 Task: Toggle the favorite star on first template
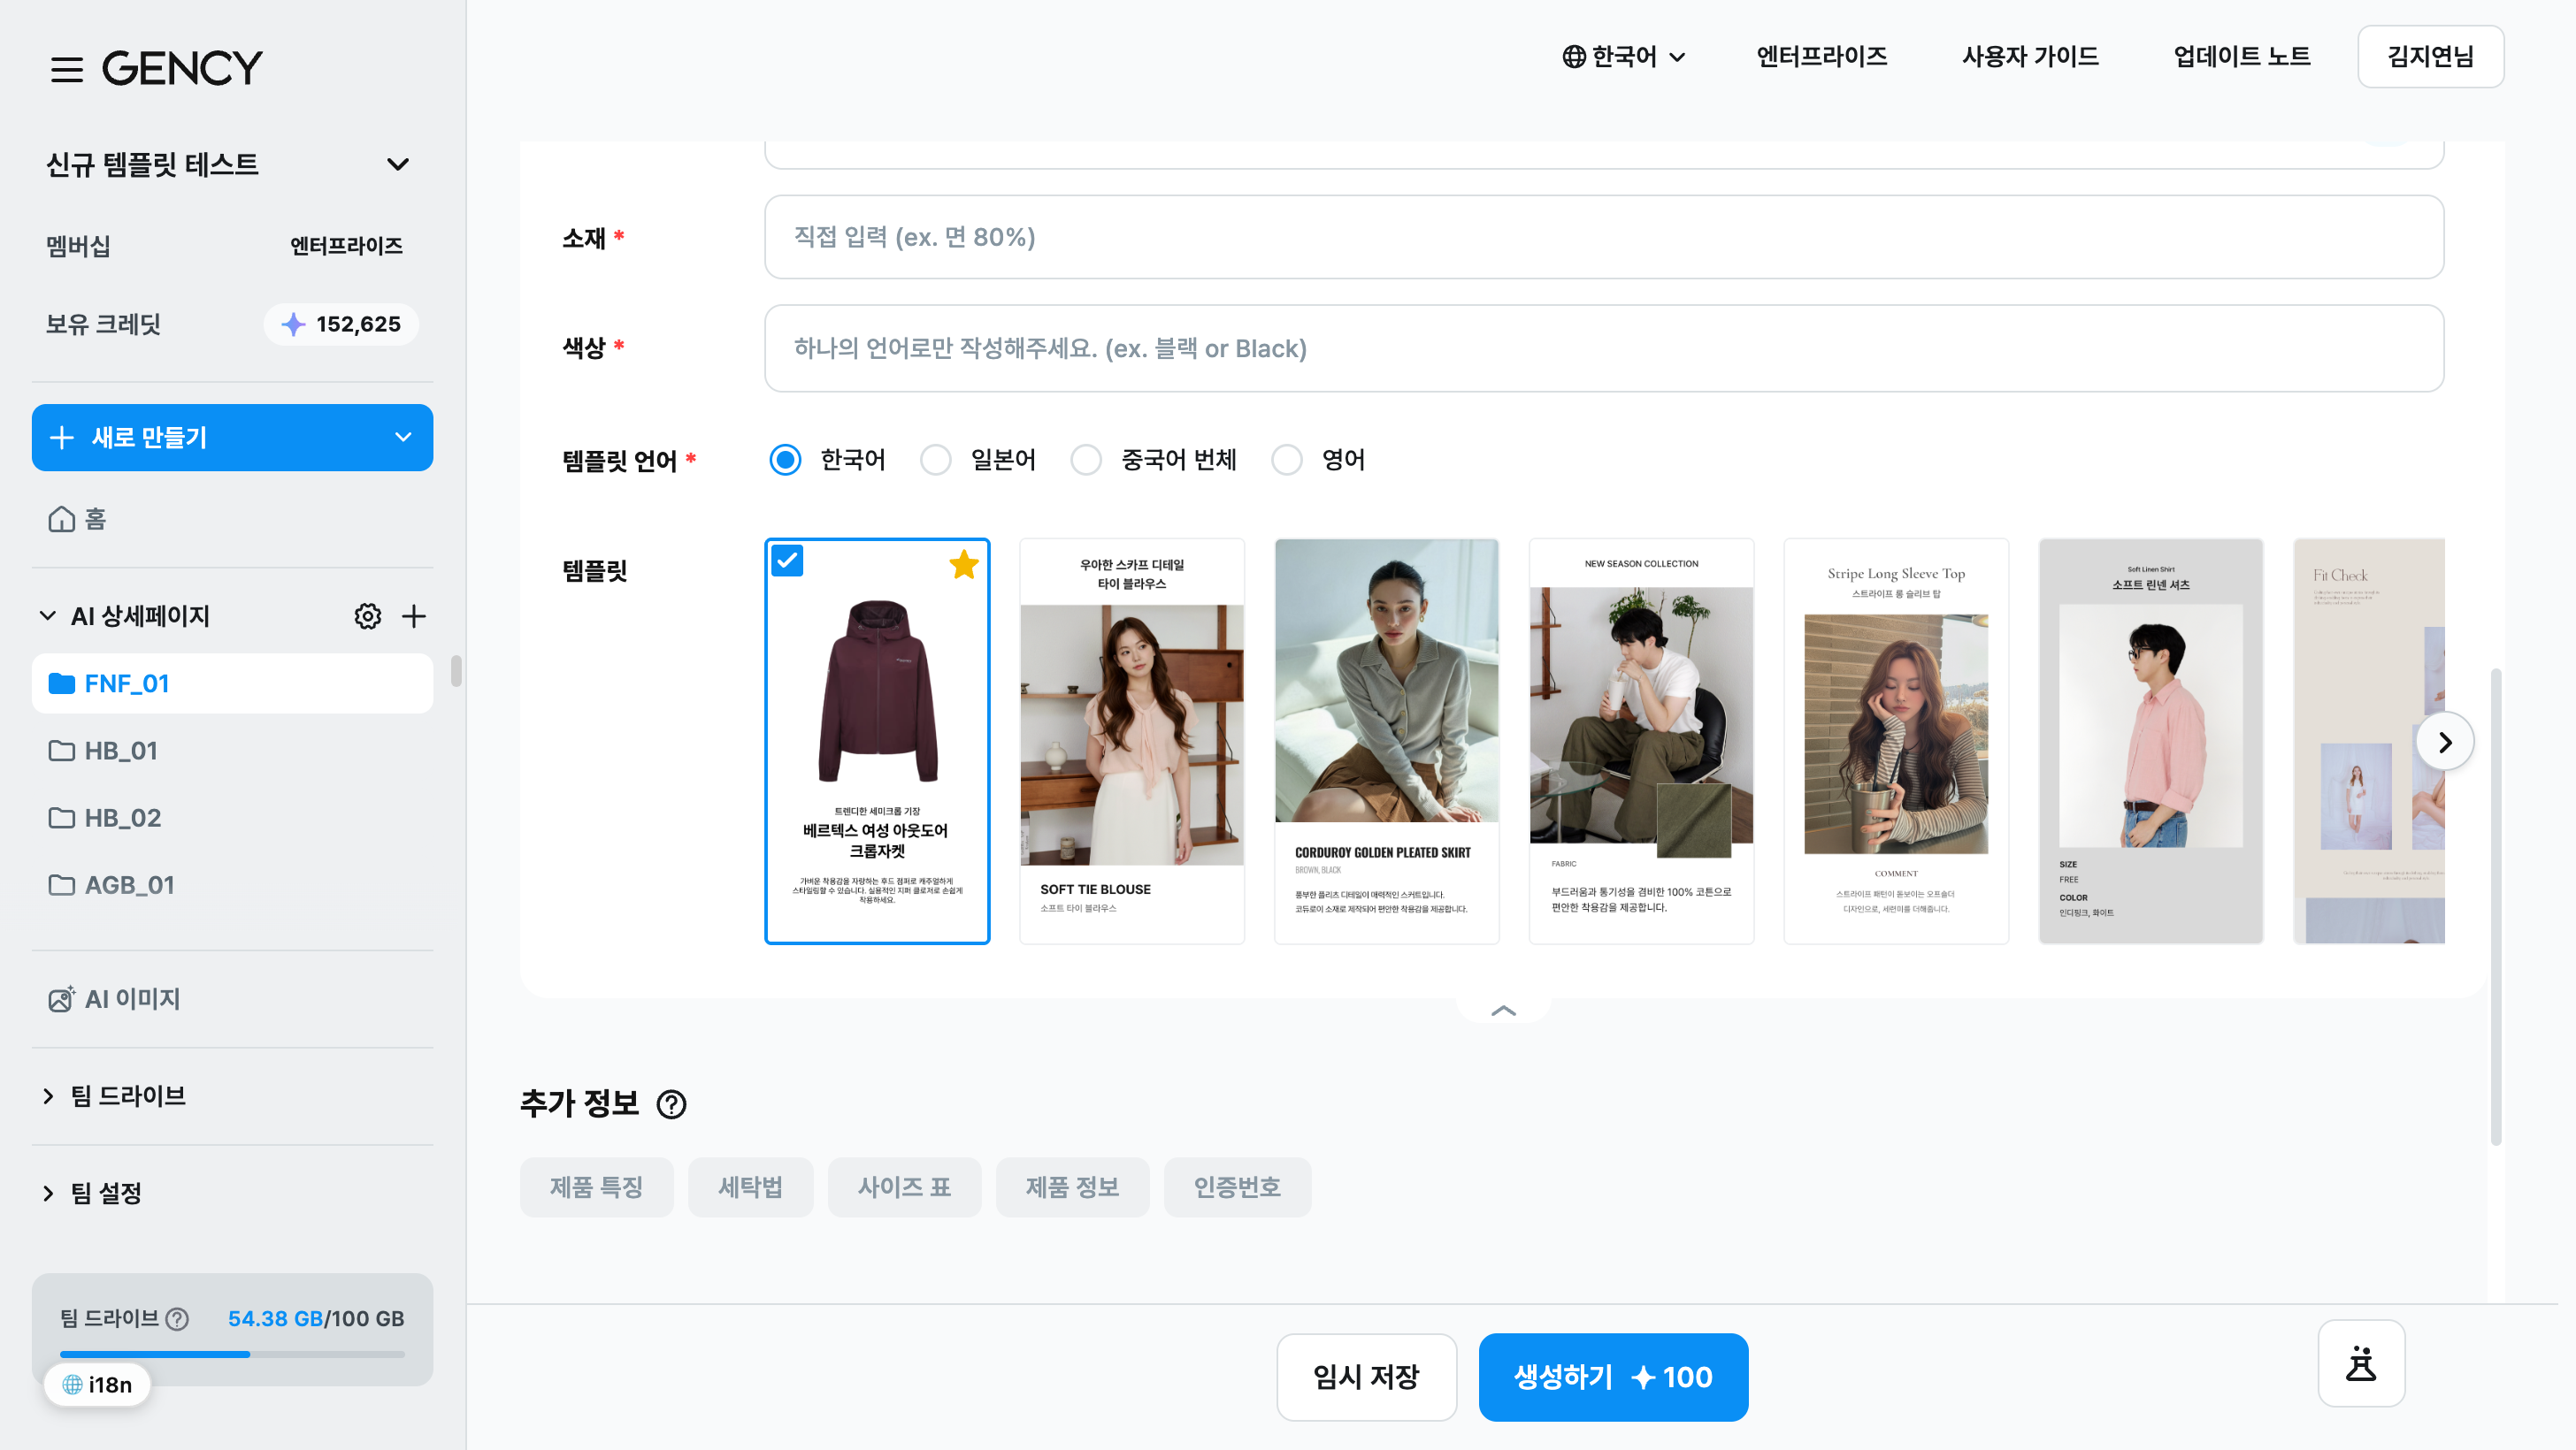(x=963, y=565)
